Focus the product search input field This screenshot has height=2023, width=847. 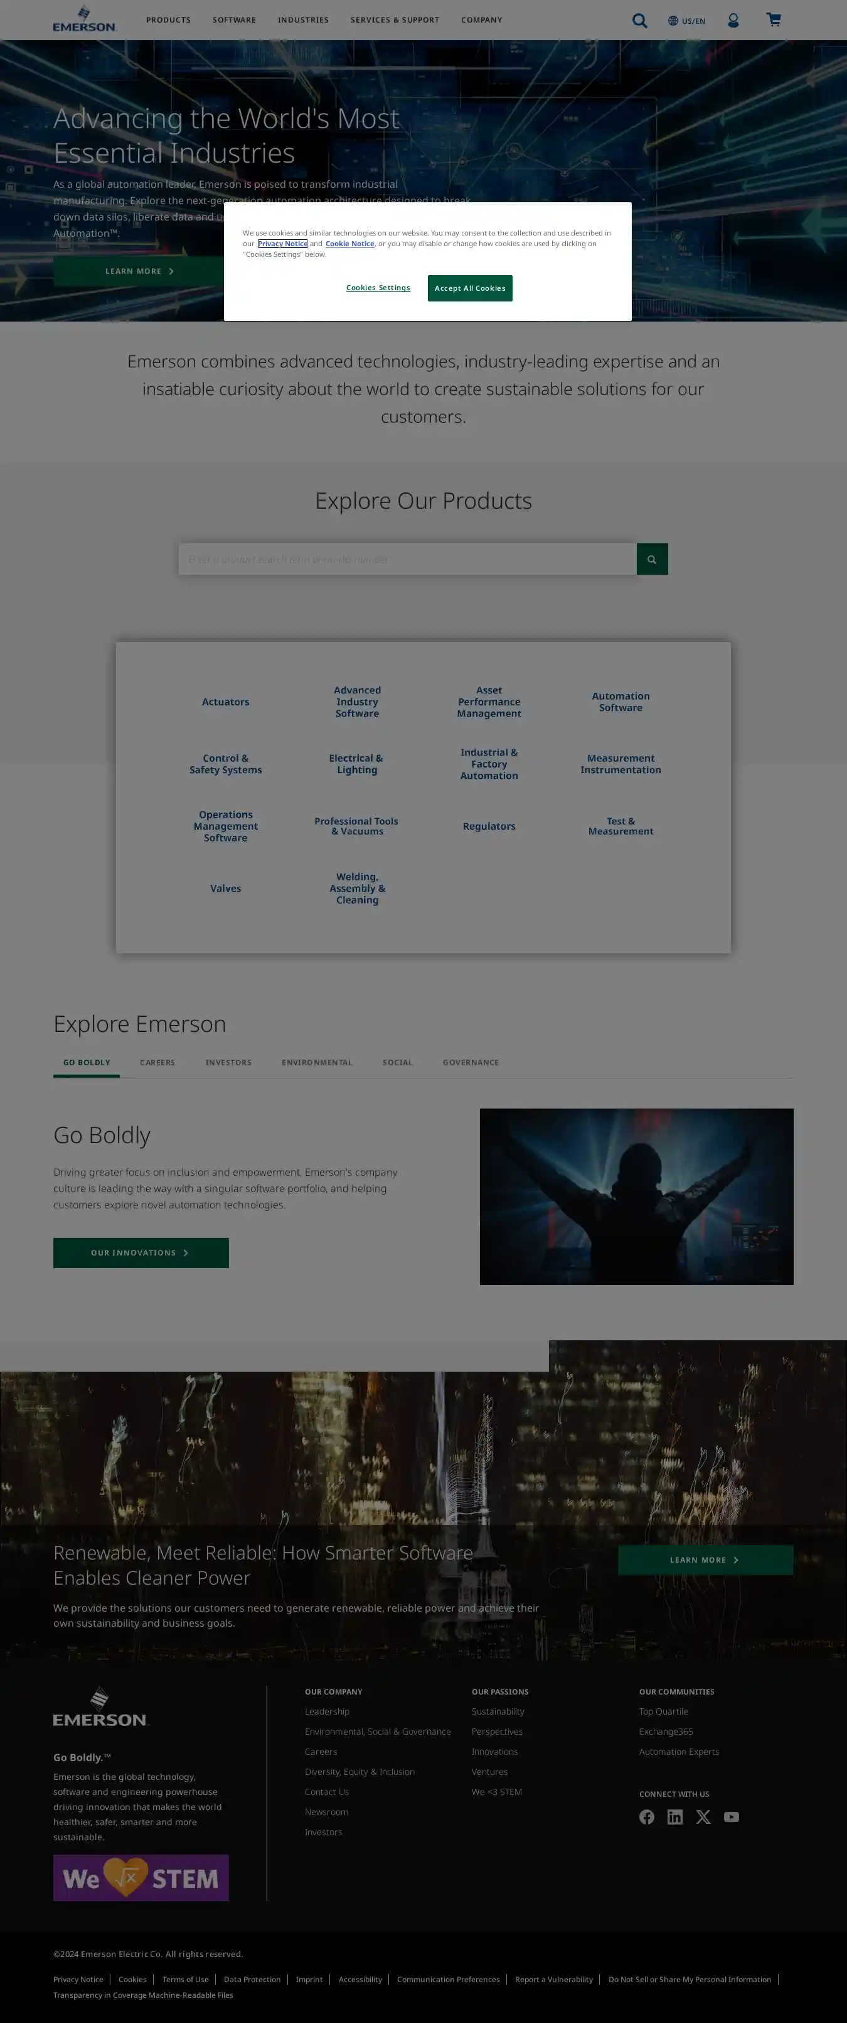click(x=407, y=559)
